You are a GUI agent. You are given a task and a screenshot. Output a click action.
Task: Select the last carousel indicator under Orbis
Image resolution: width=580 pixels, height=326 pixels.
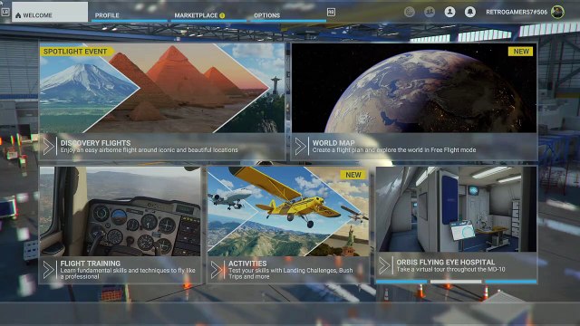click(511, 282)
